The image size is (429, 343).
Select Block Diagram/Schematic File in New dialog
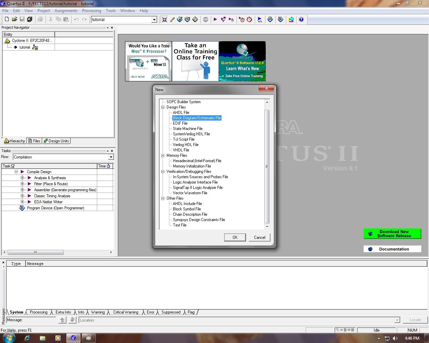coord(196,118)
